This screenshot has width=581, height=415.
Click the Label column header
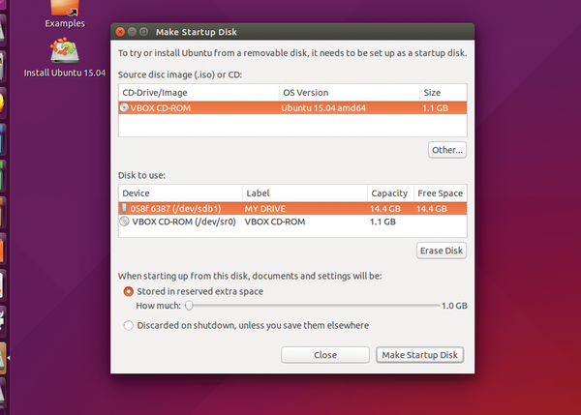pos(305,193)
